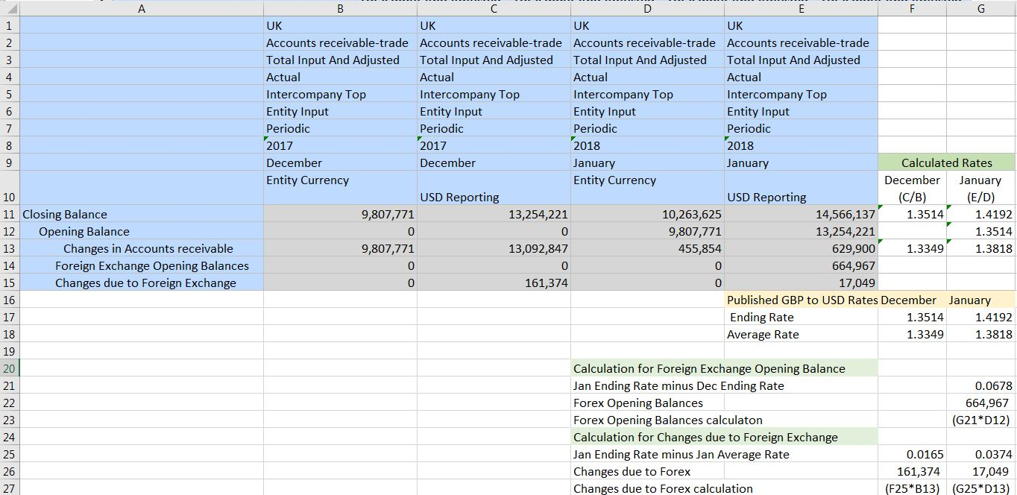Select the (G21*D12) formula note cell

(x=981, y=420)
